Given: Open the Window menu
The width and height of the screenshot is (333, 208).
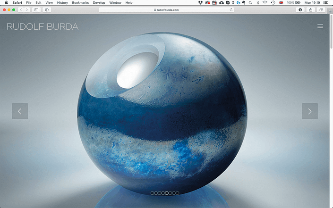Looking at the screenshot, I should [x=115, y=2].
